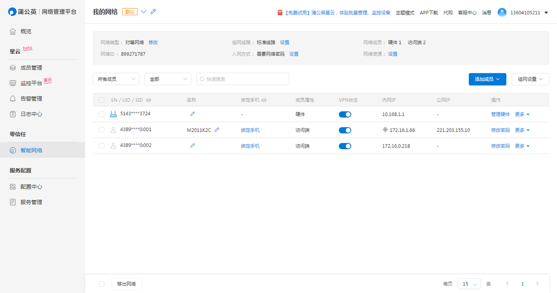Screen dimensions: 557x293
Task: Click 绑定手机 for 4389****0:001 row
Action: 250,130
